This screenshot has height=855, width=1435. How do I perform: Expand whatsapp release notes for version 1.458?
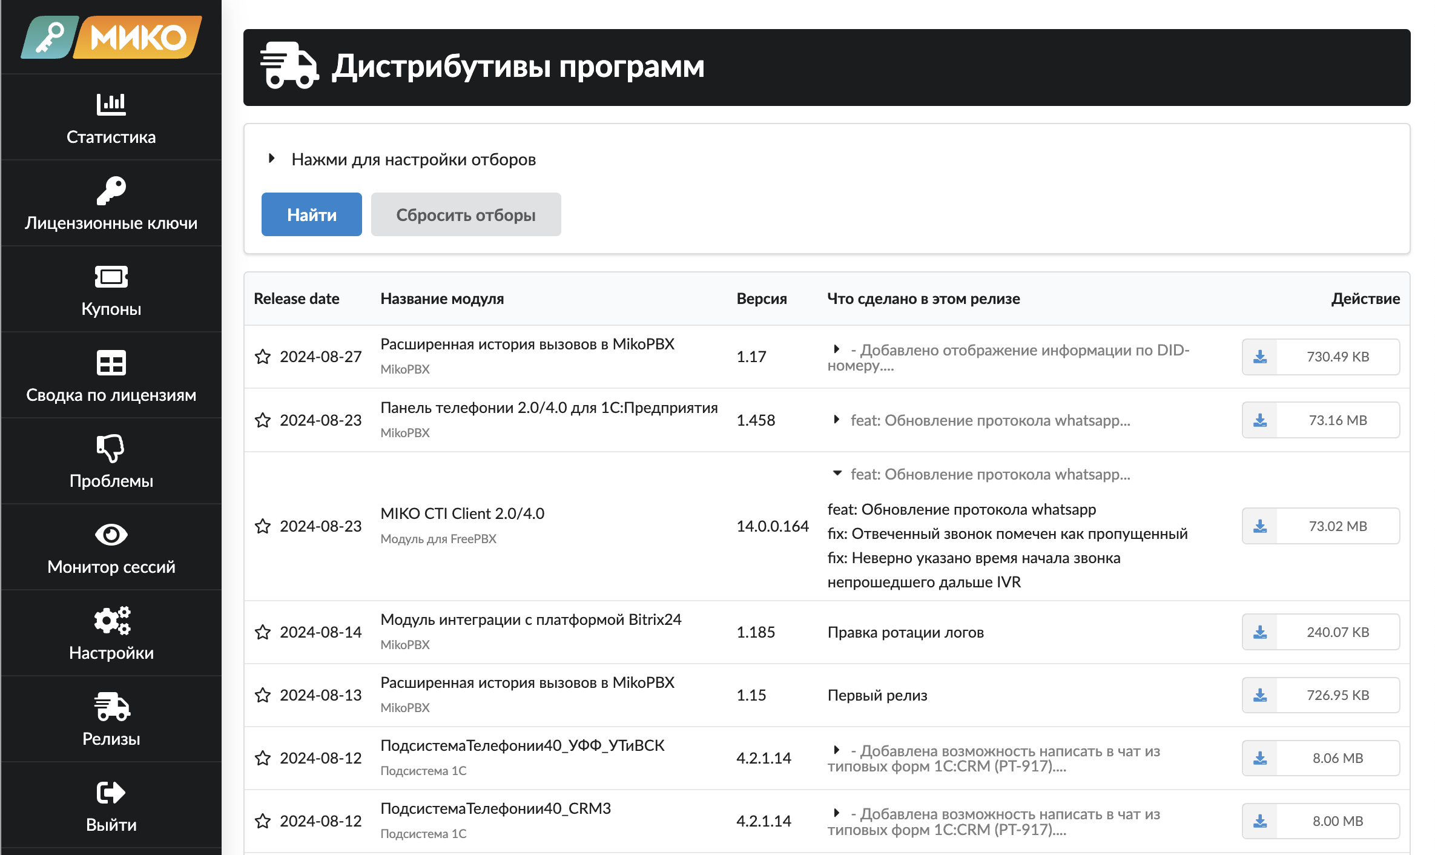tap(836, 420)
